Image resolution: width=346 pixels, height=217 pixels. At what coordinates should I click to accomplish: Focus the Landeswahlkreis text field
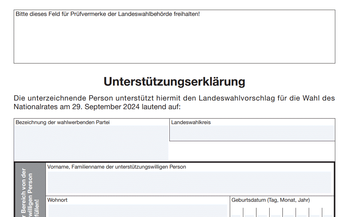pos(252,133)
